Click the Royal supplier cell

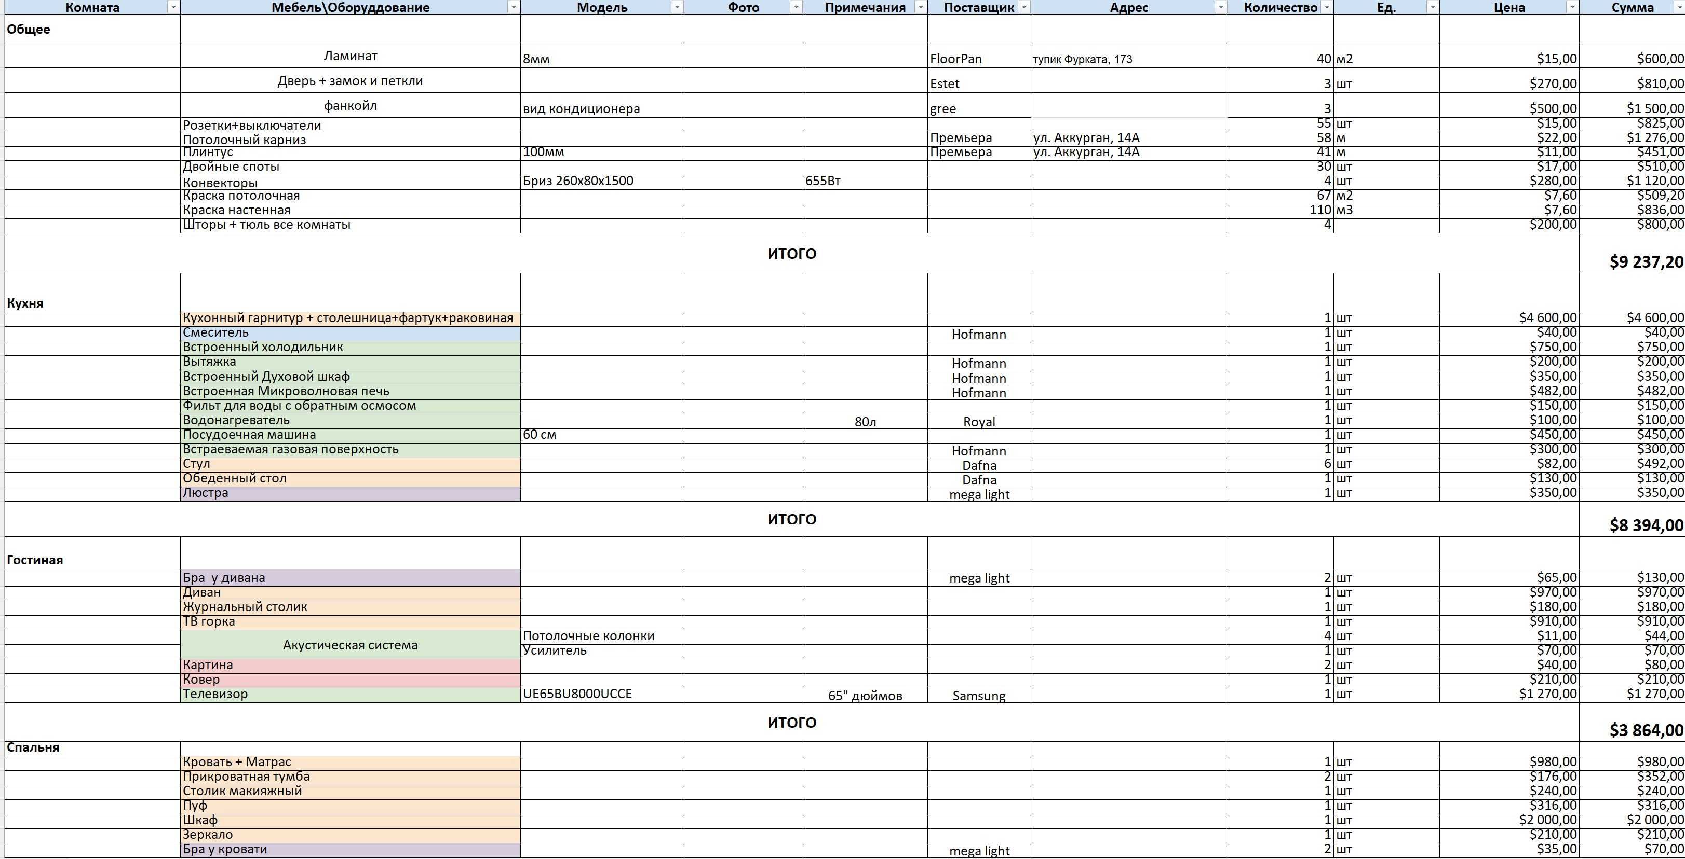click(x=979, y=421)
